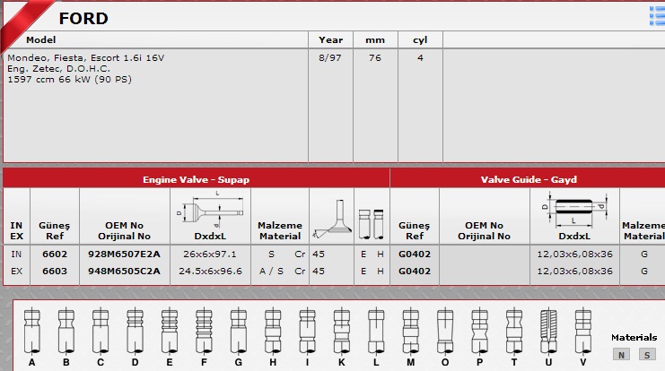
Task: Select valve groove type E icon
Action: [x=170, y=331]
